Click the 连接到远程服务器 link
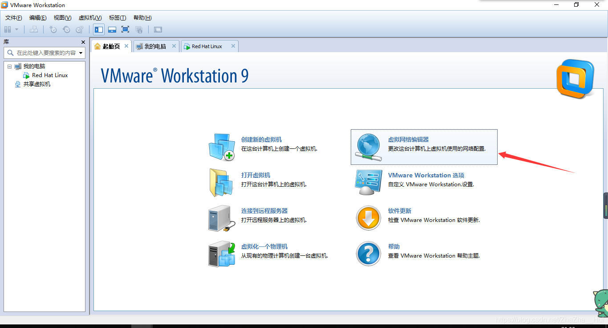This screenshot has width=608, height=328. click(264, 211)
